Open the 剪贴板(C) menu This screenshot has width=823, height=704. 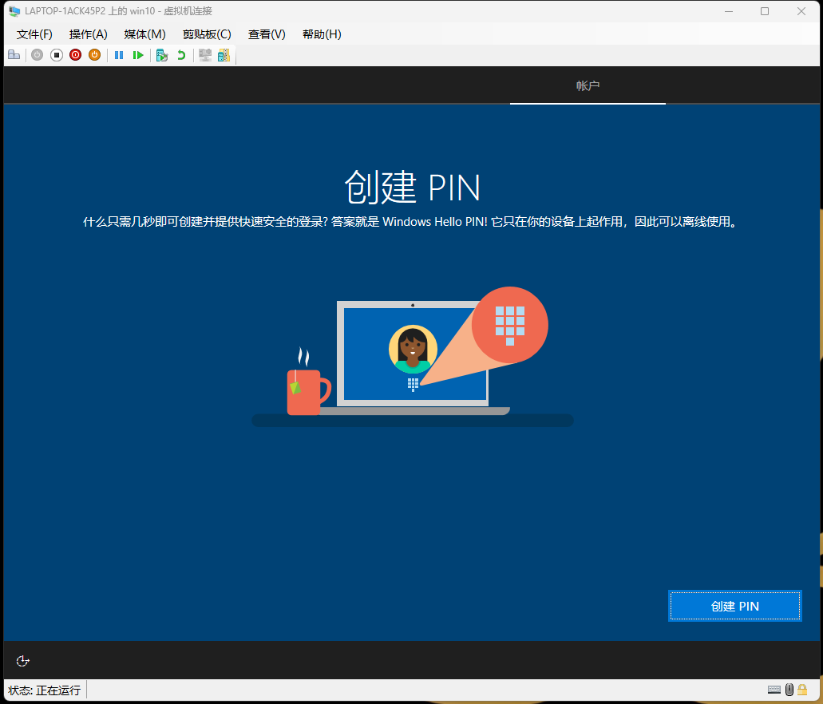click(207, 34)
